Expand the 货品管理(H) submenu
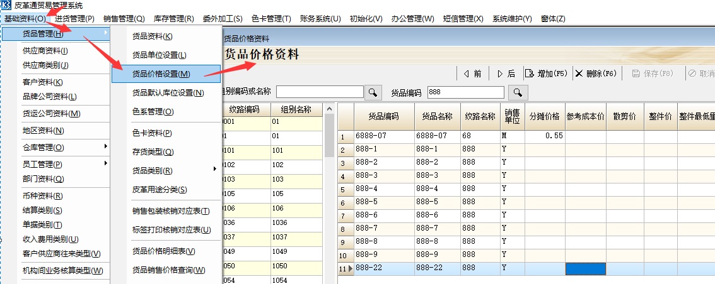 55,33
